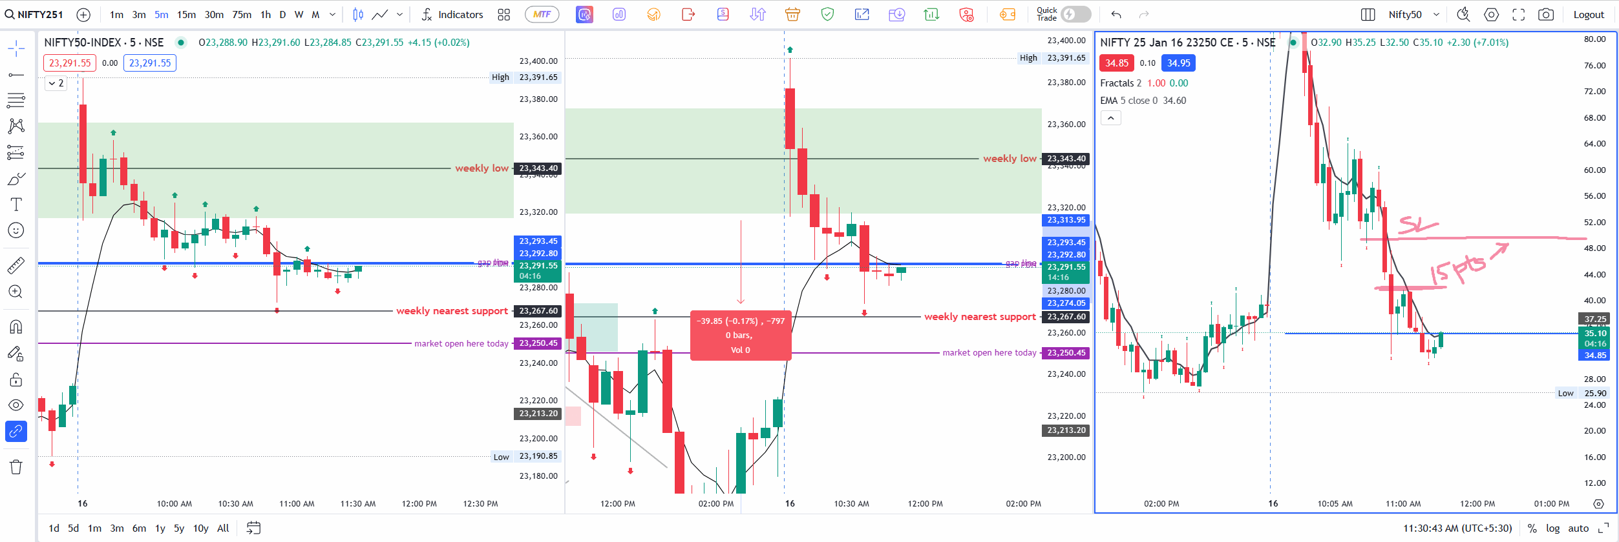The image size is (1619, 542).
Task: Select the 30m timeframe
Action: click(214, 14)
